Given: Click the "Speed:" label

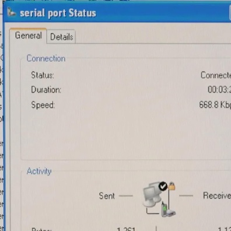Looking at the screenshot, I should click(x=43, y=105).
